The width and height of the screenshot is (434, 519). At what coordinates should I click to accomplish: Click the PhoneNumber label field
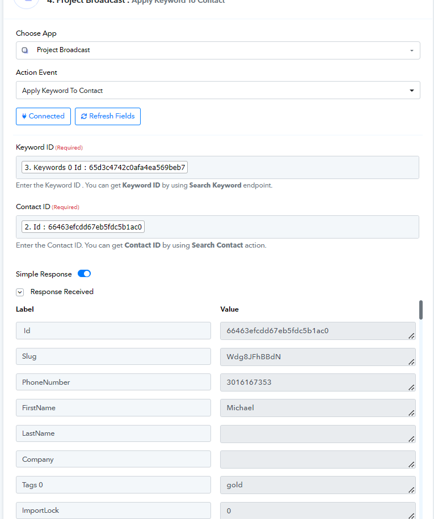tap(113, 382)
